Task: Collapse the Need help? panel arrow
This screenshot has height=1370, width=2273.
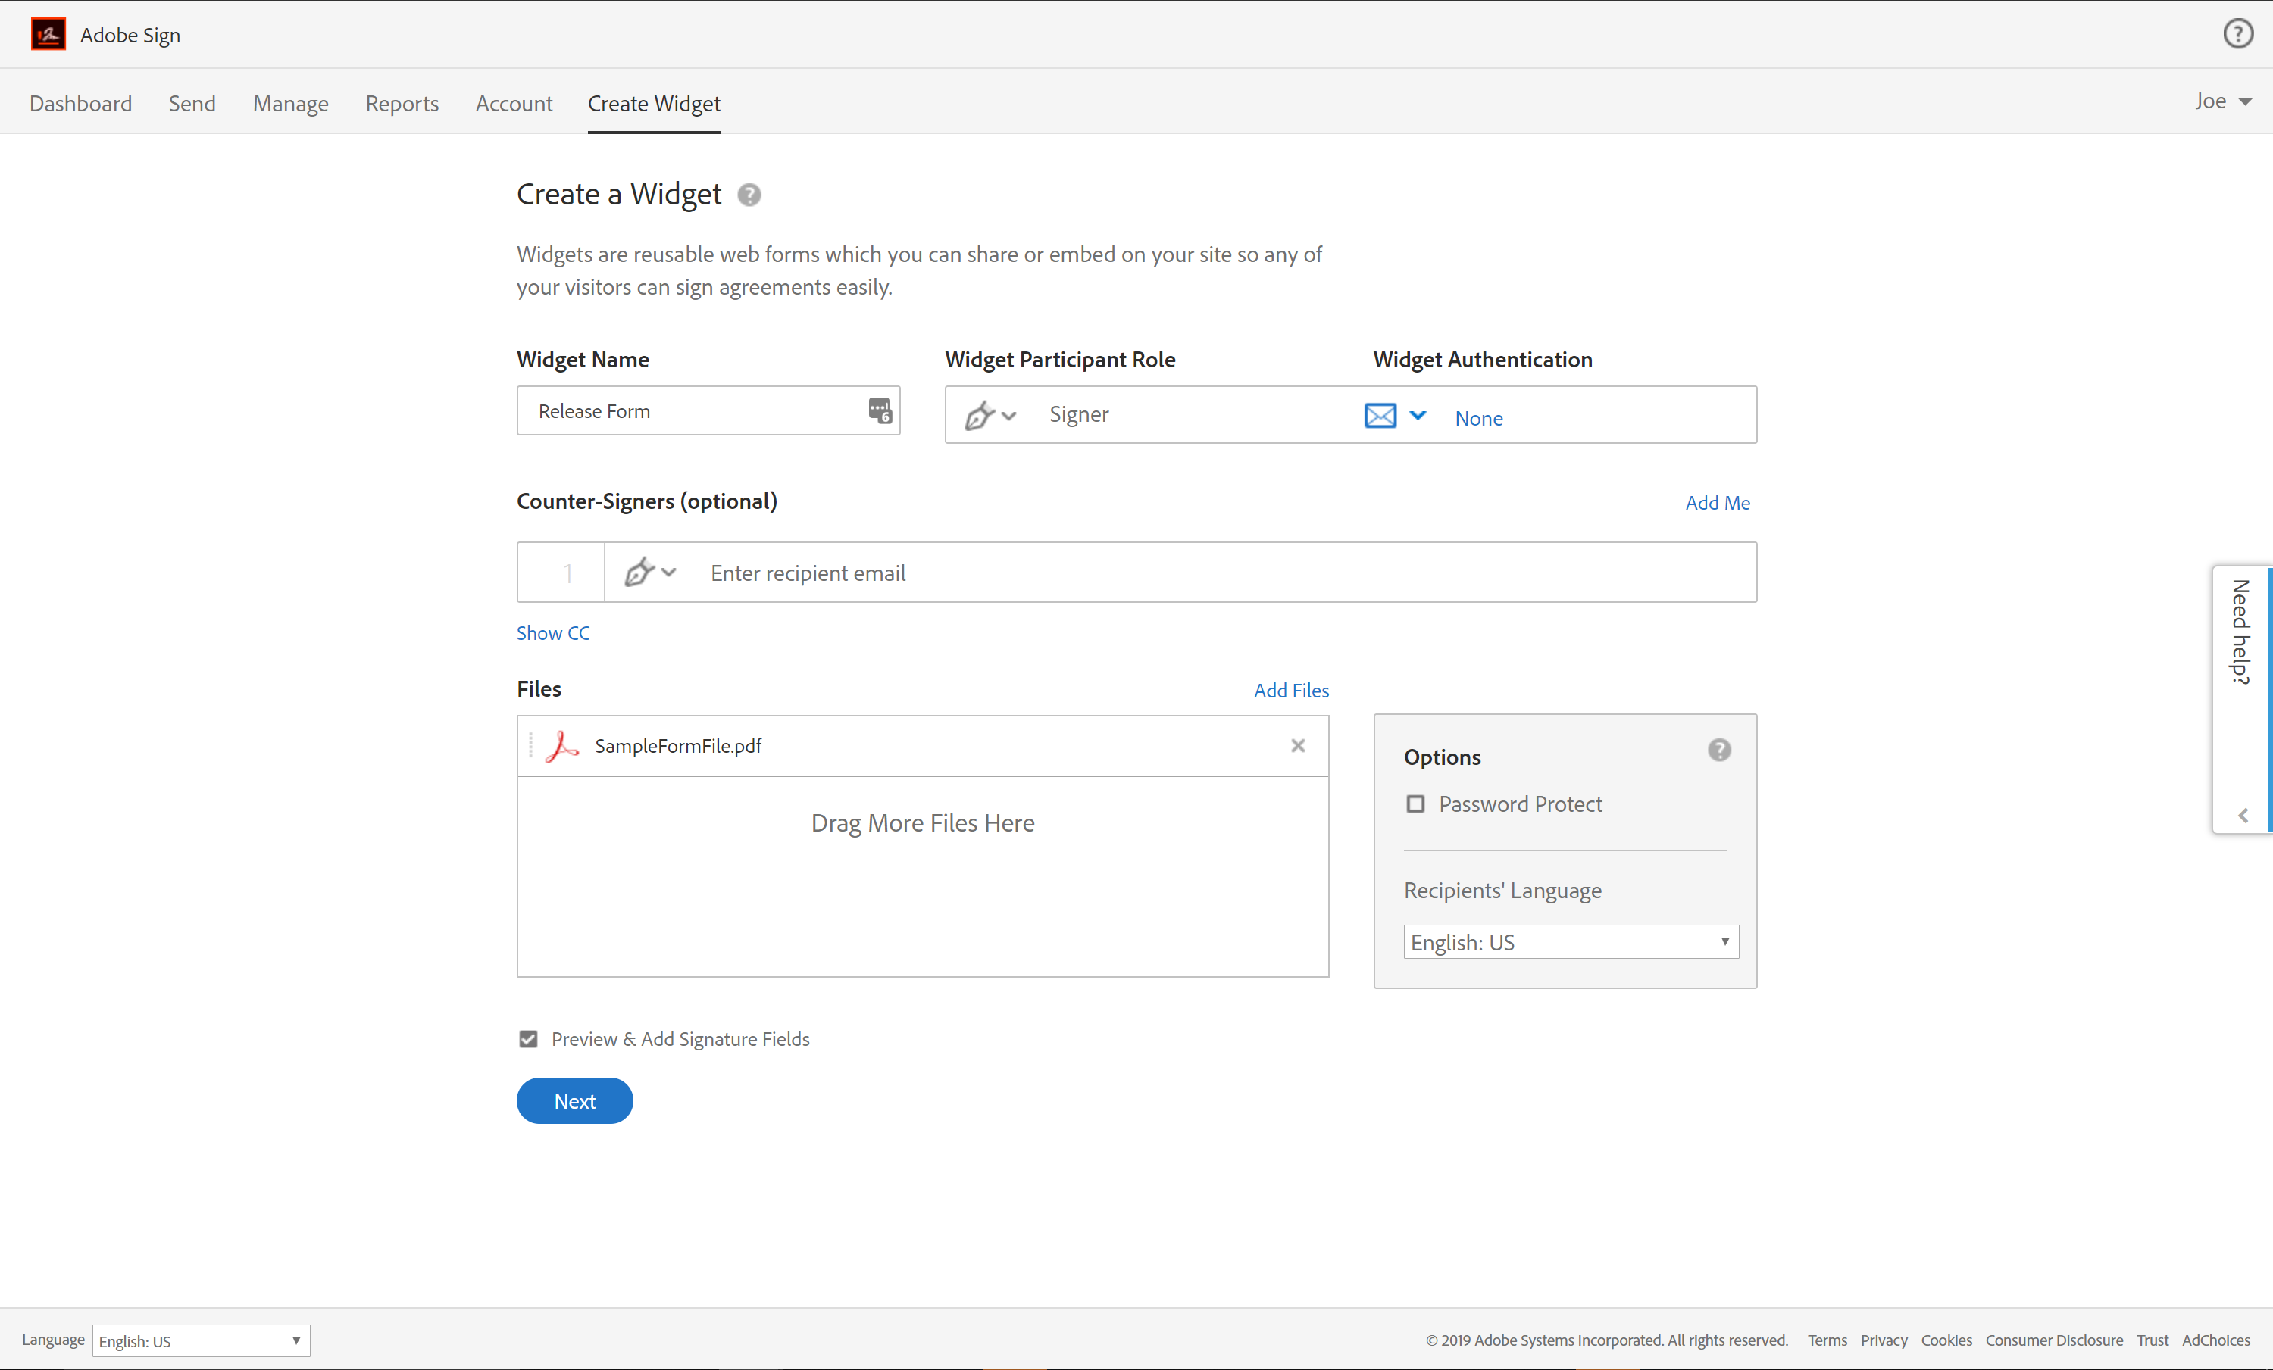Action: pyautogui.click(x=2243, y=816)
